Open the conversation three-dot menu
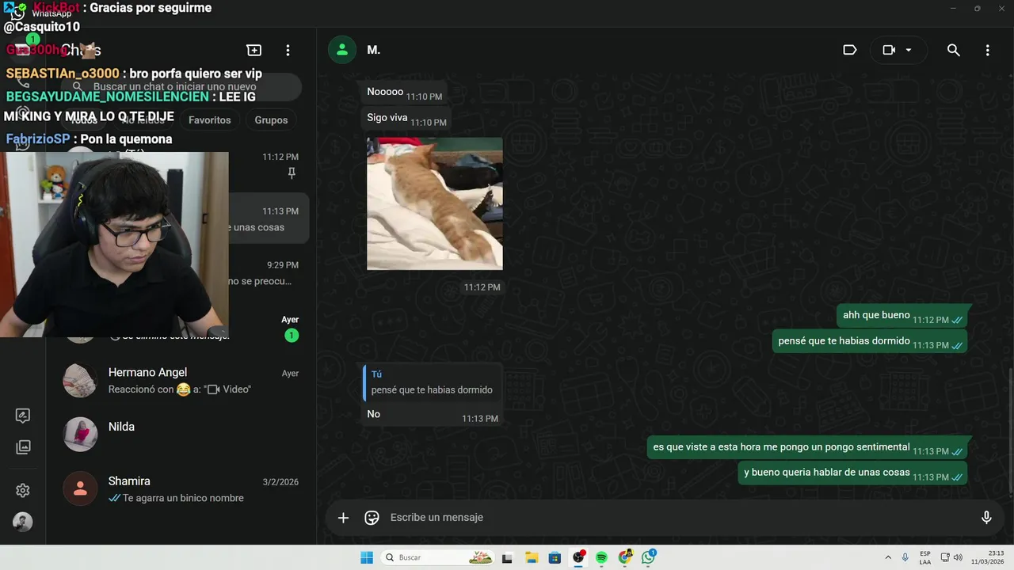Screen dimensions: 1014x570 tap(987, 50)
